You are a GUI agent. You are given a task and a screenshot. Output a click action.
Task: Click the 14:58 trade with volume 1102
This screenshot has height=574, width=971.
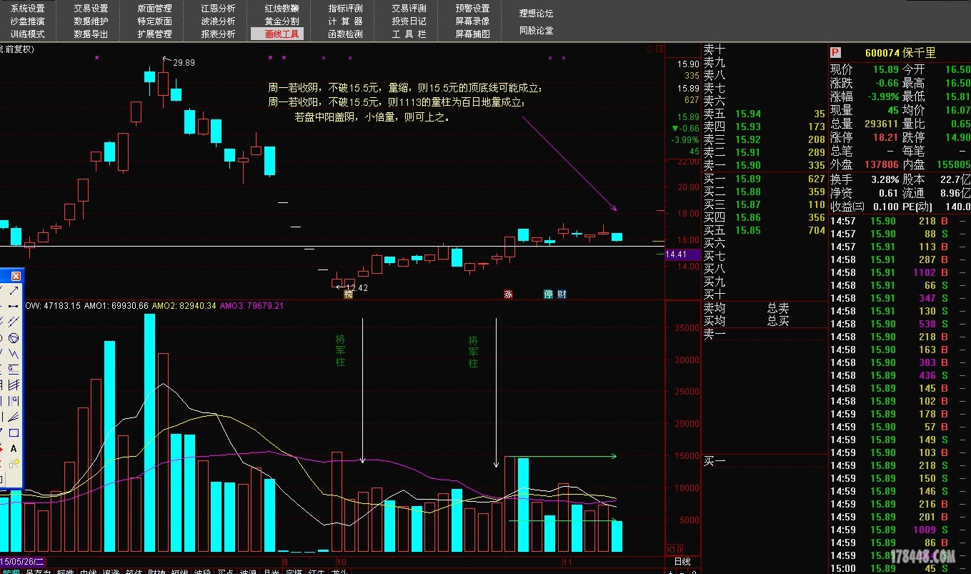pos(899,272)
